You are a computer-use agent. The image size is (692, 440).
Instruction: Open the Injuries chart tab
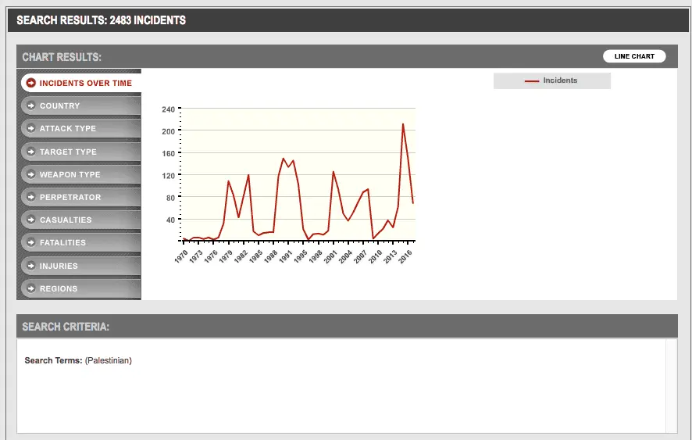coord(59,266)
